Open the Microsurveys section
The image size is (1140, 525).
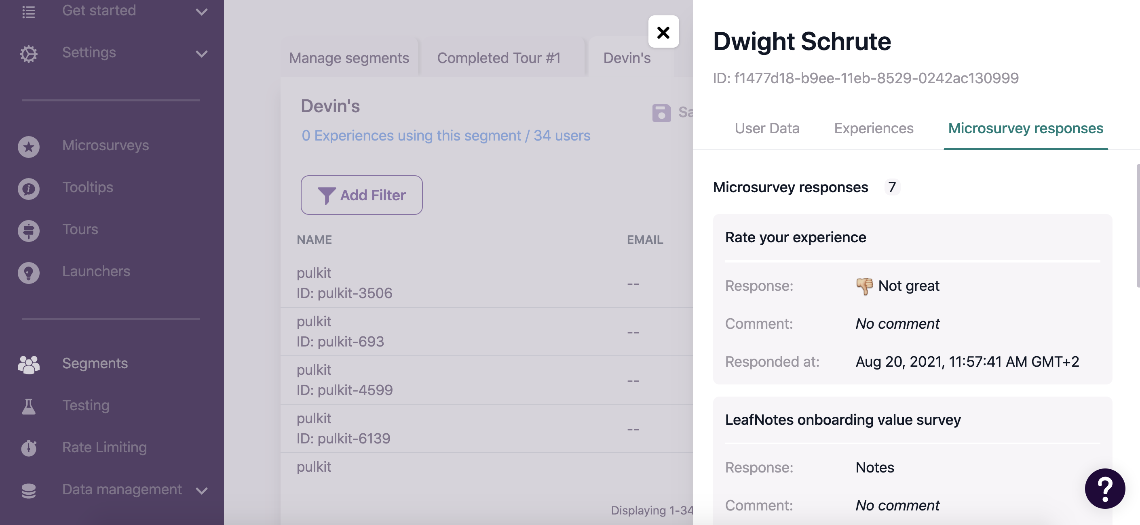point(106,145)
